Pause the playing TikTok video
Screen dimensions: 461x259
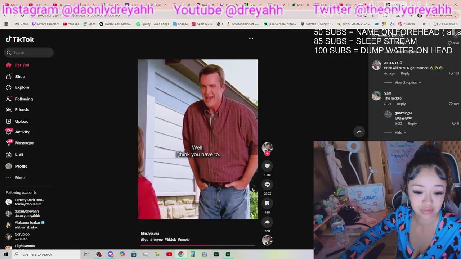point(198,139)
